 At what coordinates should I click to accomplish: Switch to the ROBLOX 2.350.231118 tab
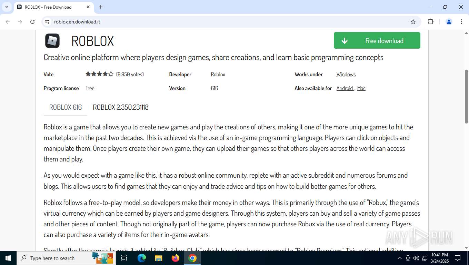[121, 107]
